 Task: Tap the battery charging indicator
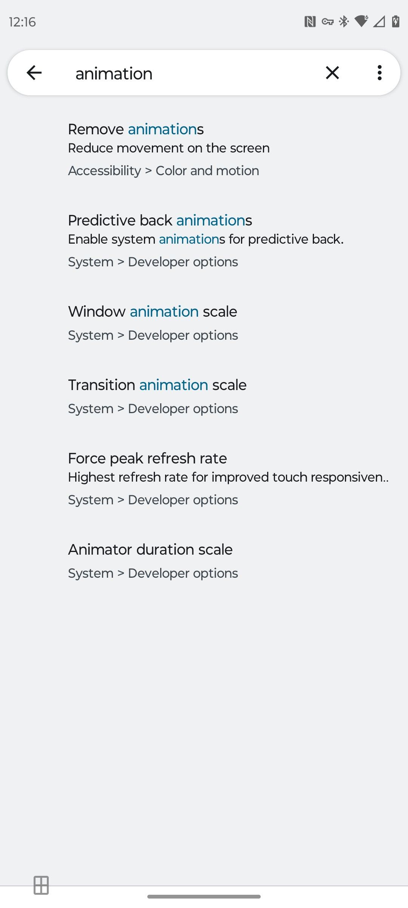pyautogui.click(x=395, y=22)
